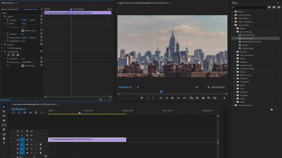Image resolution: width=282 pixels, height=158 pixels.
Task: Export a frame with the camera icon
Action: click(x=203, y=98)
